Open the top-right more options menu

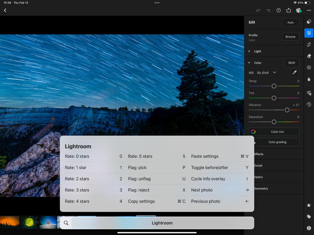(309, 10)
